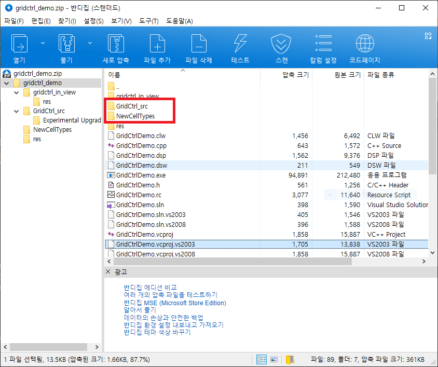Open the 편집(E) menu
This screenshot has width=438, height=367.
(41, 21)
